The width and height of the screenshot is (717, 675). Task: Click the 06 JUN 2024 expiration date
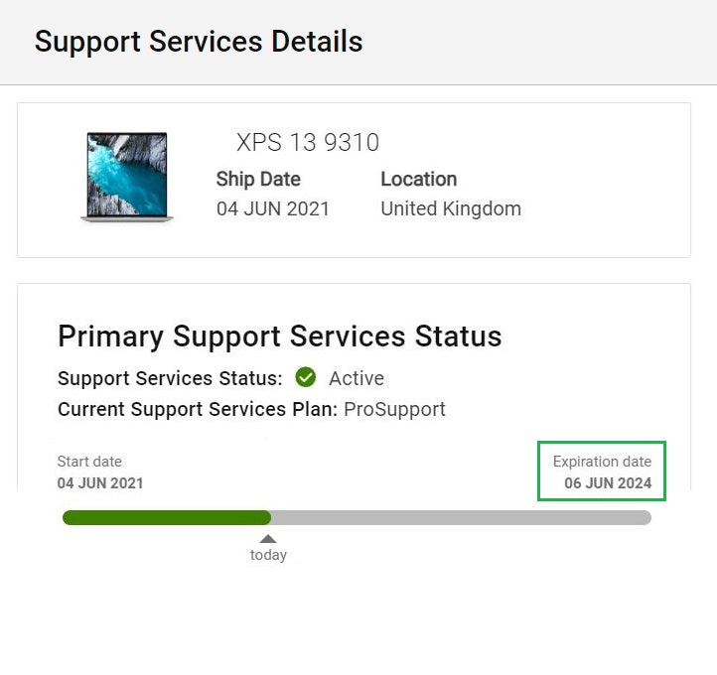pos(608,483)
